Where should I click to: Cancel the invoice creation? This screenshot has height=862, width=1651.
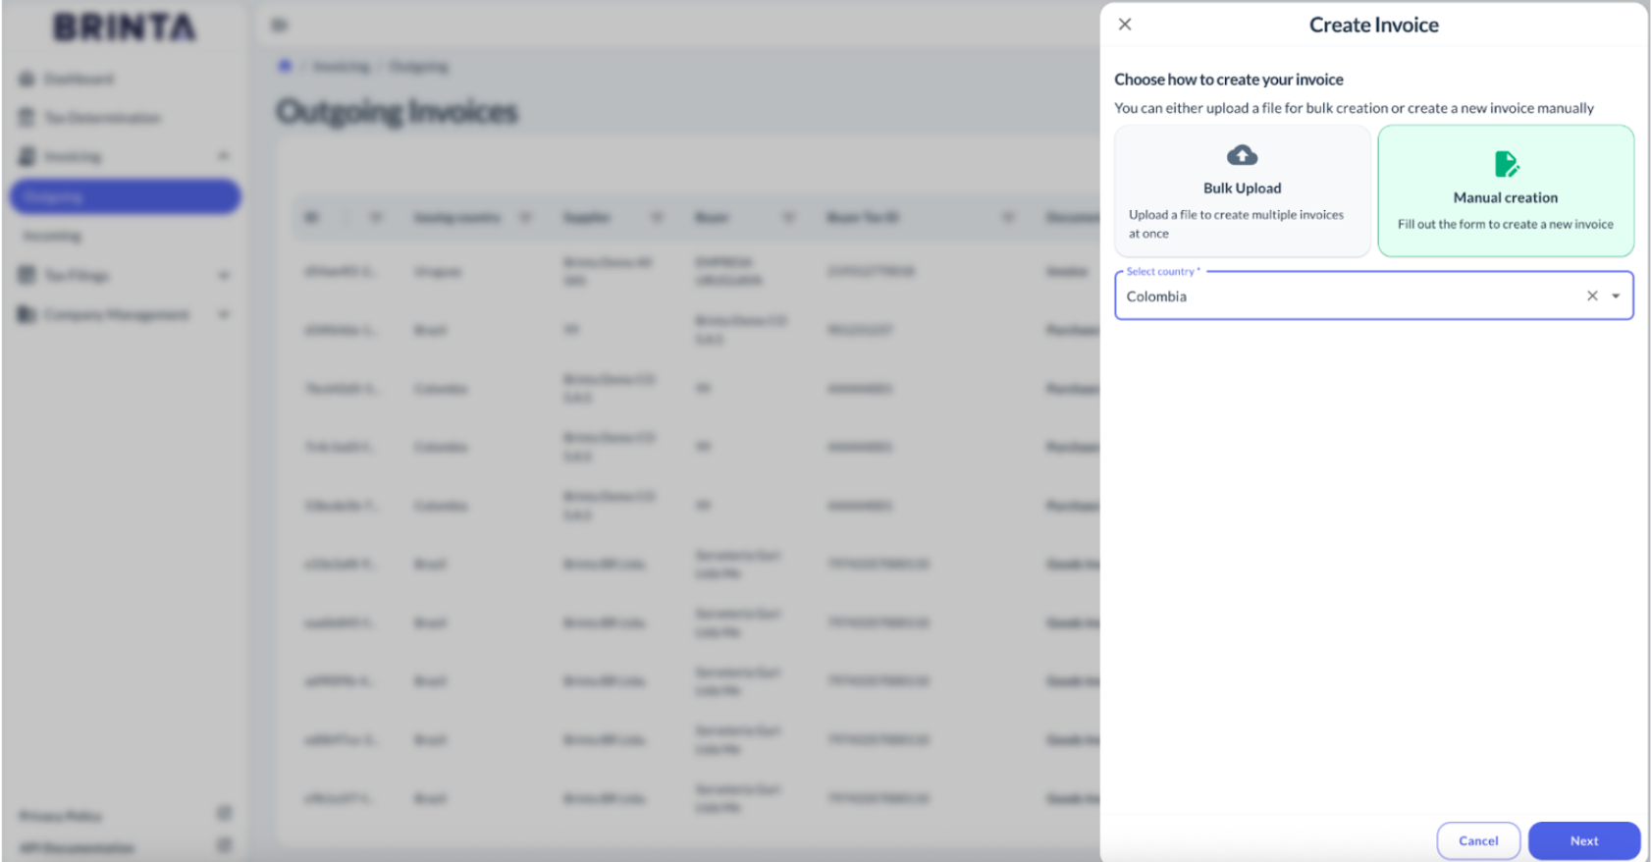(1478, 840)
